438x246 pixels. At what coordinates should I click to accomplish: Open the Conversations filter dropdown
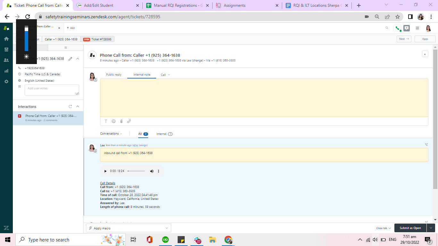point(111,134)
